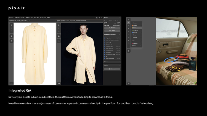The image size is (207, 116).
Task: Choose the Straighten markup option
Action: pos(136,30)
